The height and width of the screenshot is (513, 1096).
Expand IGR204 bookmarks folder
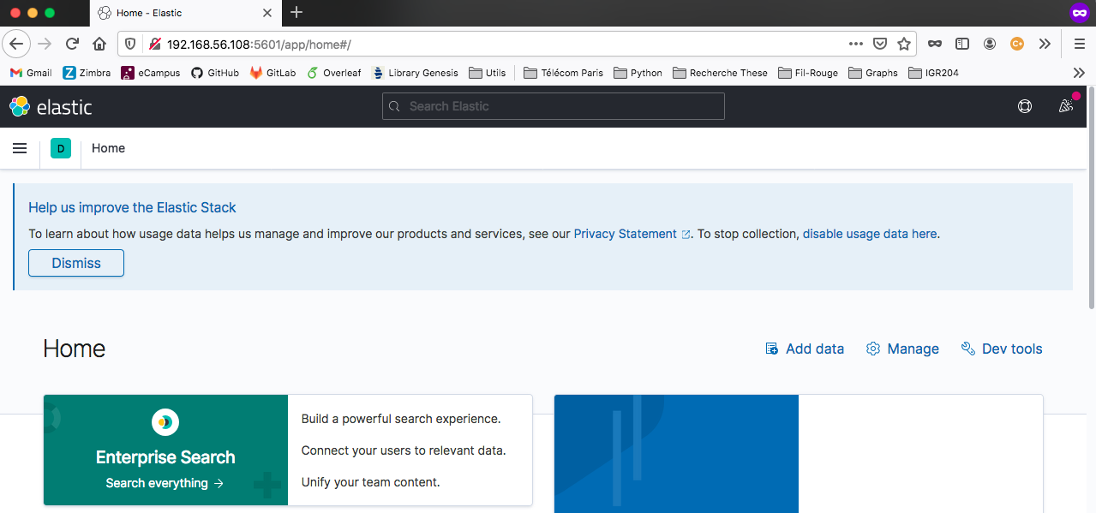933,73
